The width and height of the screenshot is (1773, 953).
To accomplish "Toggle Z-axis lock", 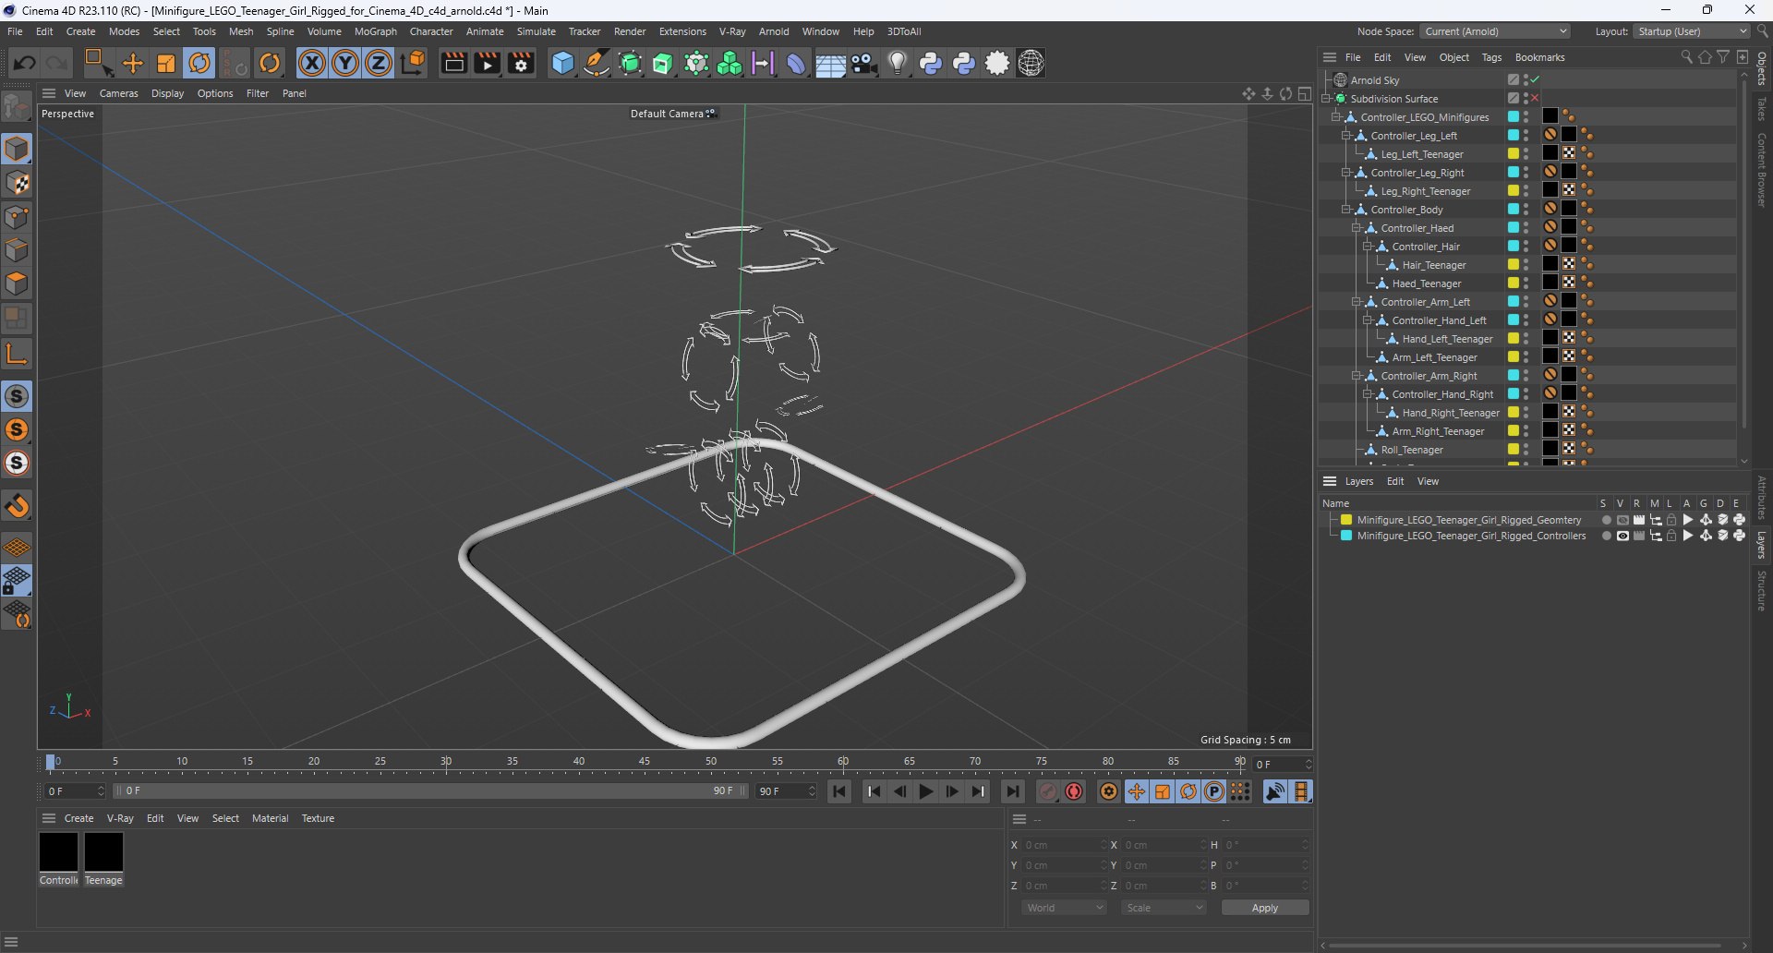I will [379, 63].
